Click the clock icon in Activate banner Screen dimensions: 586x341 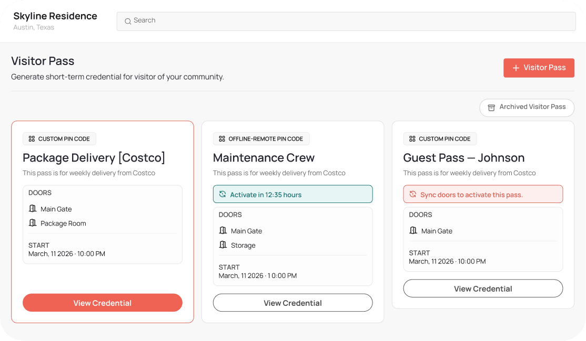pyautogui.click(x=223, y=194)
